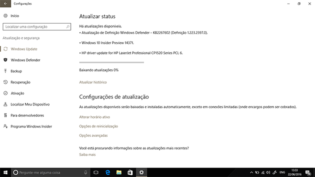Focus the 'Localizar uma configuração' search box
Viewport: 315px width, 177px height.
click(37, 27)
